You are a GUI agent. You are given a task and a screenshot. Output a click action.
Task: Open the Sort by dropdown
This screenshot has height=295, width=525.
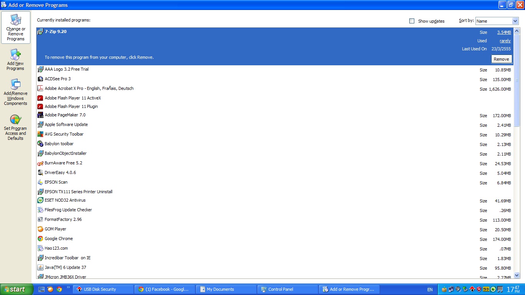[x=497, y=21]
